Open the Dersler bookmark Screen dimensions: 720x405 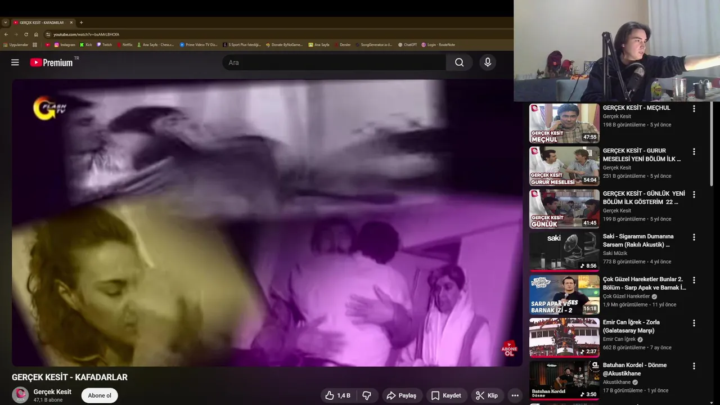coord(343,44)
